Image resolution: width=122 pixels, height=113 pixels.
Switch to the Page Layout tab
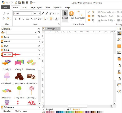[x=36, y=7]
